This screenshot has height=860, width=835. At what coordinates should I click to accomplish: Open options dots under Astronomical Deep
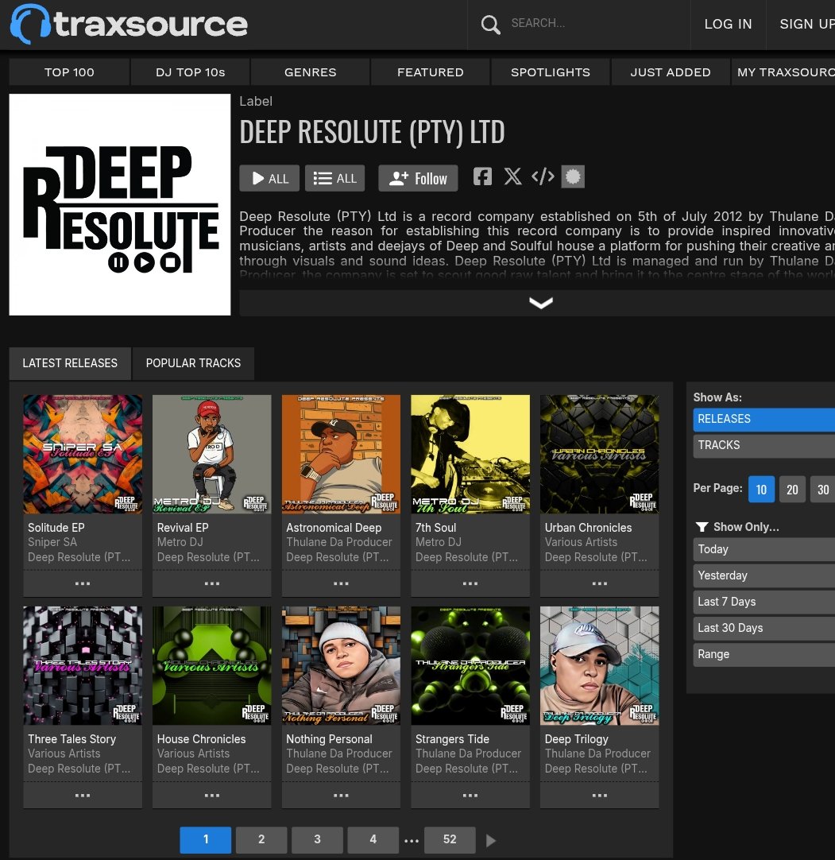[x=341, y=583]
